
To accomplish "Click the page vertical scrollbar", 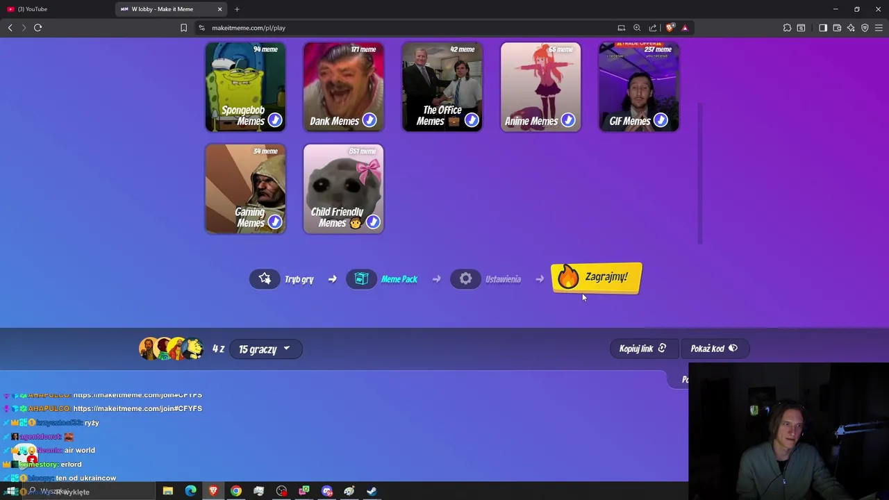I will click(700, 174).
